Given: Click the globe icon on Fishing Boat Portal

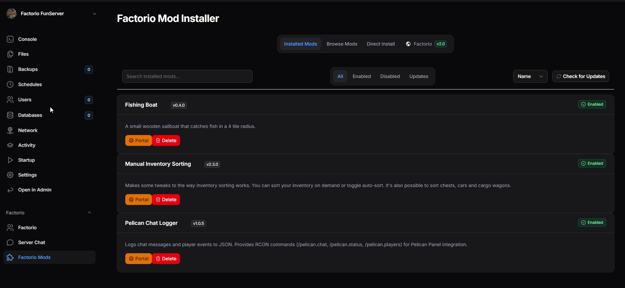Looking at the screenshot, I should (x=131, y=140).
